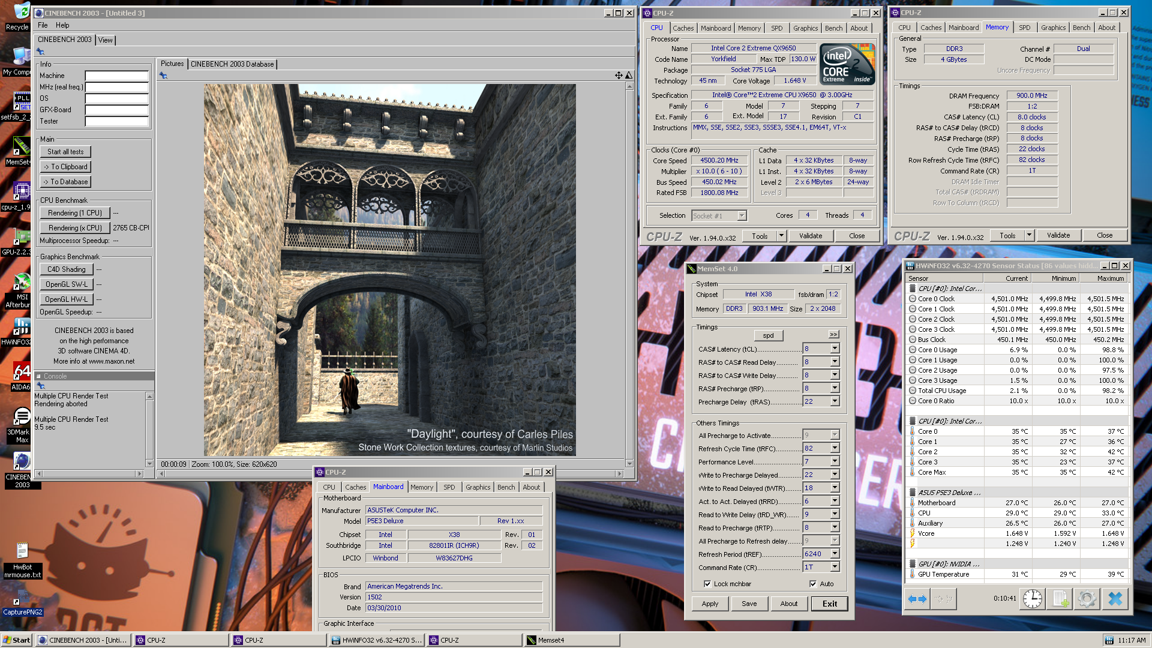The image size is (1152, 648).
Task: Click >> expand button in MemSet Timings
Action: (833, 334)
